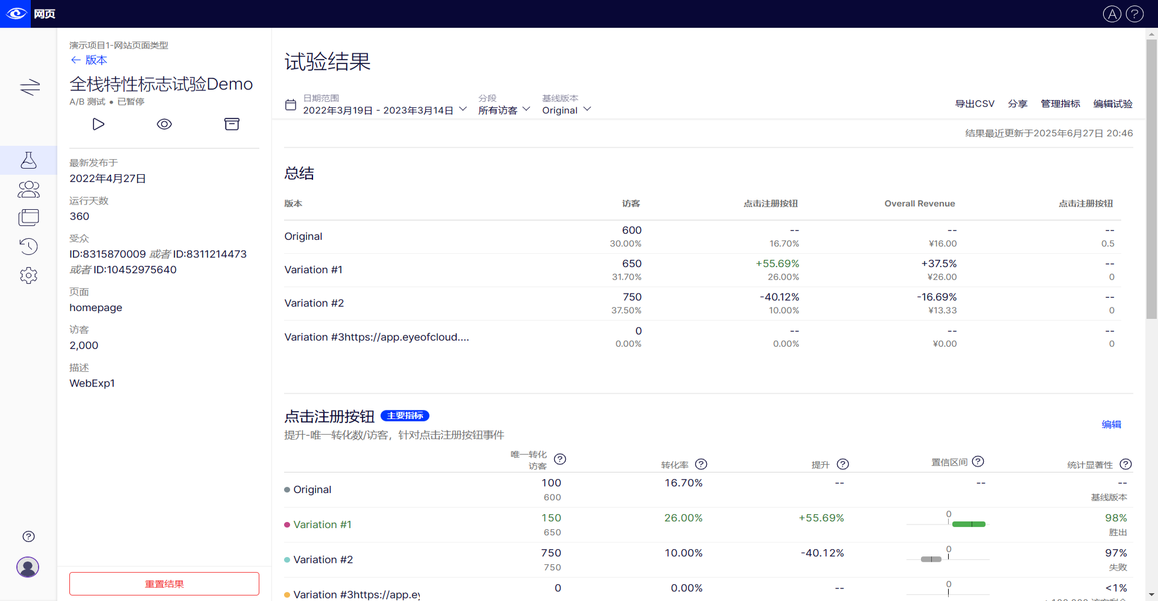Screen dimensions: 1158x601
Task: Click the homepage page value
Action: tap(96, 307)
